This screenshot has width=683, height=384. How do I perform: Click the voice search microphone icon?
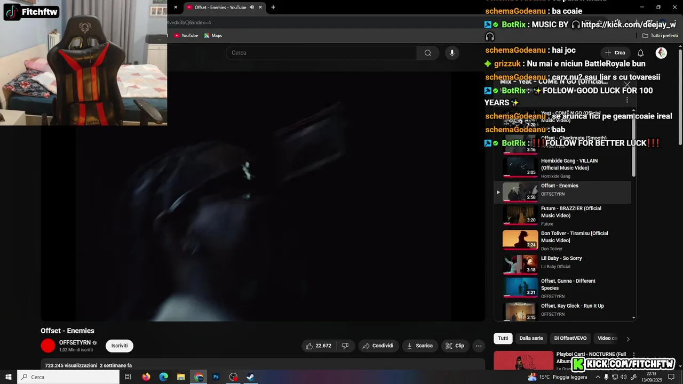tap(452, 53)
